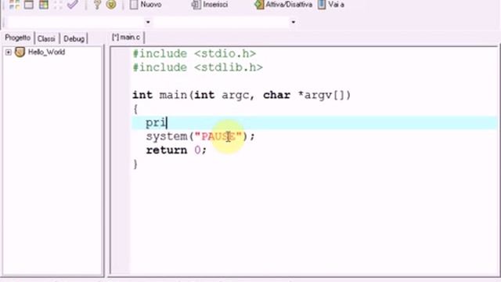Click the int main function declaration line

coord(242,96)
